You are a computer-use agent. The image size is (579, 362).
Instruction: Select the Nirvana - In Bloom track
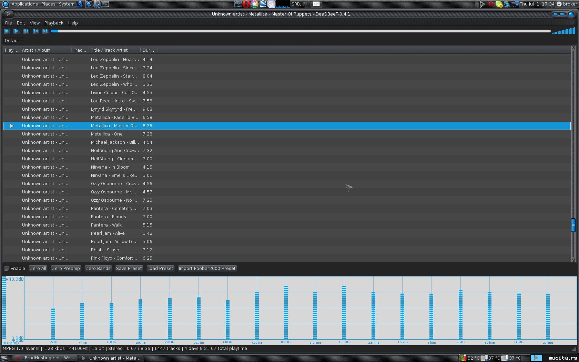tap(287, 167)
